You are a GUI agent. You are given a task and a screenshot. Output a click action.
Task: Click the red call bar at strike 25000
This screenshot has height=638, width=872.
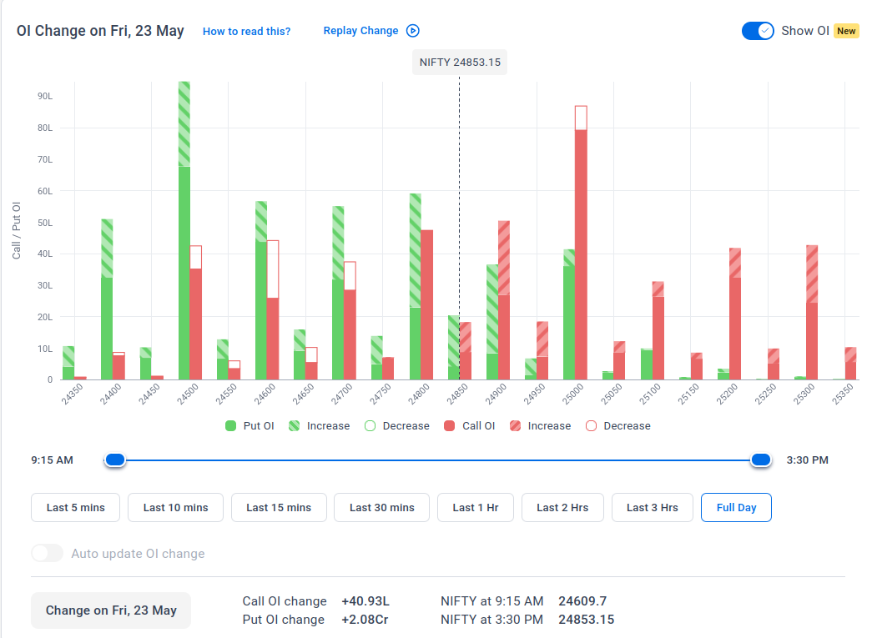[581, 243]
